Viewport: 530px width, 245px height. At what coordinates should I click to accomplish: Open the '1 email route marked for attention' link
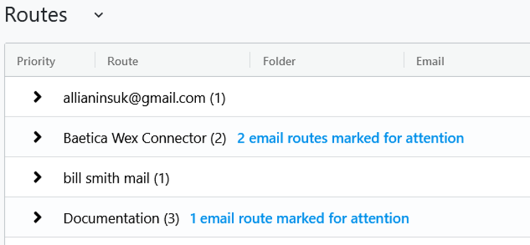point(299,218)
